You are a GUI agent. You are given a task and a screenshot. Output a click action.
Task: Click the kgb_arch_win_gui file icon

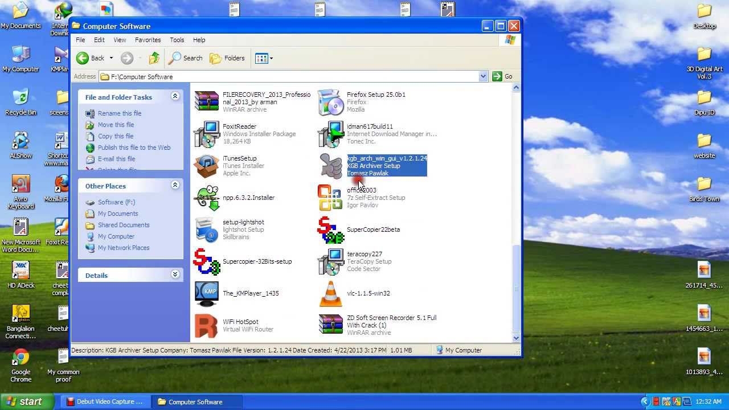click(x=330, y=166)
